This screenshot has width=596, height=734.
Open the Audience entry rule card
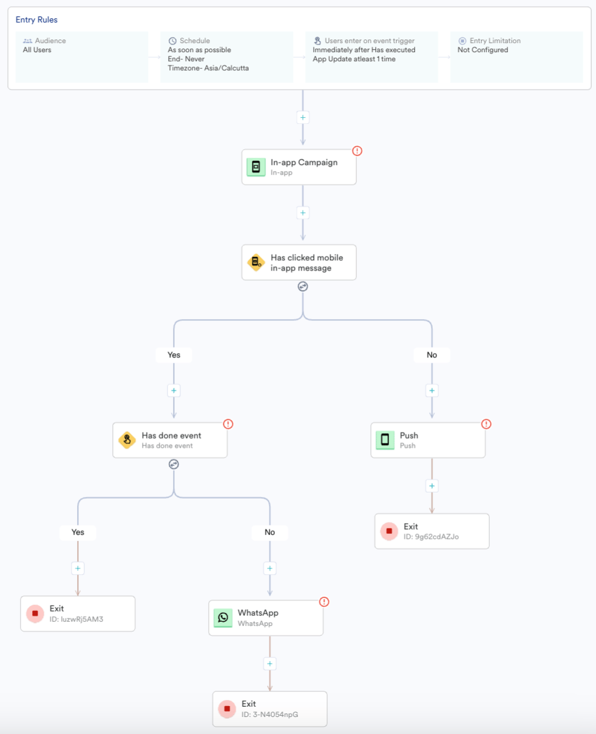point(82,57)
